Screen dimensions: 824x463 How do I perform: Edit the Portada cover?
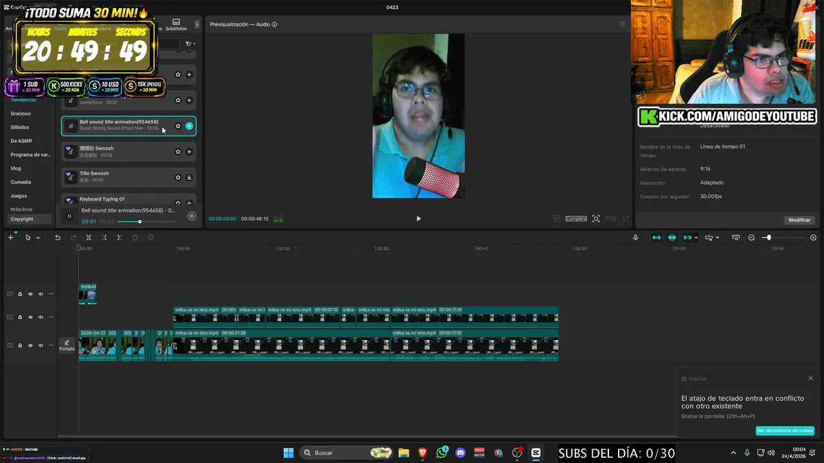[67, 345]
